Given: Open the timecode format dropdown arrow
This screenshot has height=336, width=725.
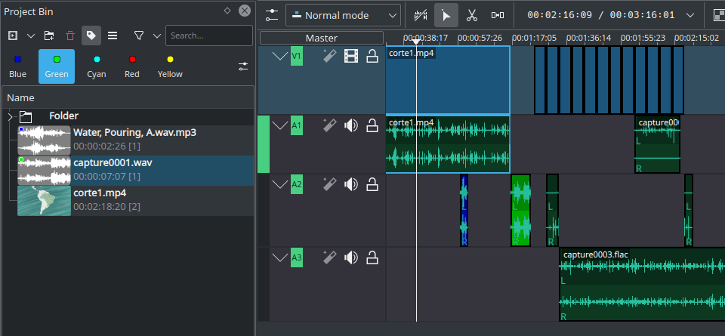Looking at the screenshot, I should (690, 15).
